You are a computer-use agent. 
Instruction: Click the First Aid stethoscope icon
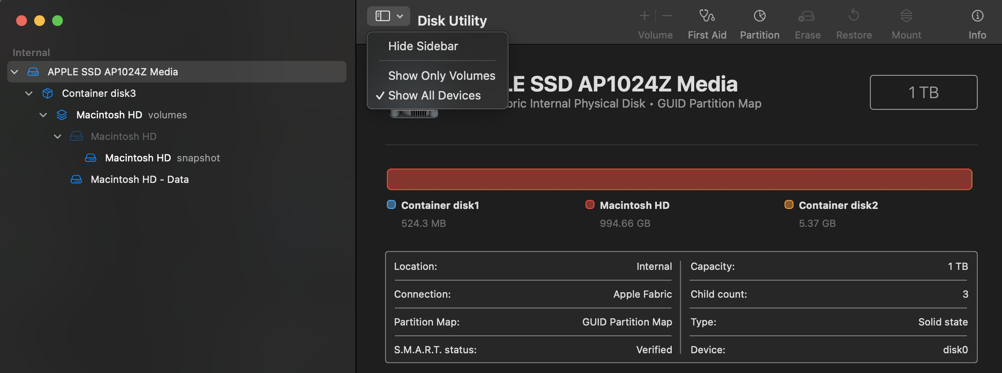tap(707, 16)
